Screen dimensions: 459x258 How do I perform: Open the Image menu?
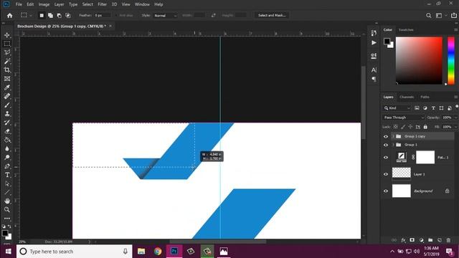(x=44, y=4)
